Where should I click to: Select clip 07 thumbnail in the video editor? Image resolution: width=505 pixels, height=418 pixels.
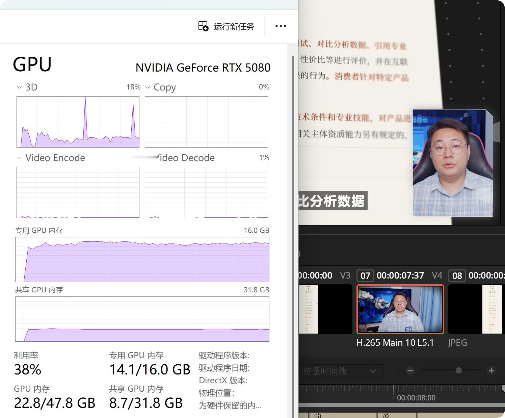[400, 309]
